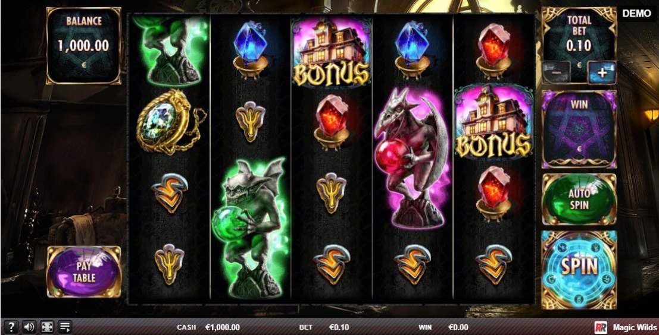
Task: Decrease total bet with minus button
Action: (557, 72)
